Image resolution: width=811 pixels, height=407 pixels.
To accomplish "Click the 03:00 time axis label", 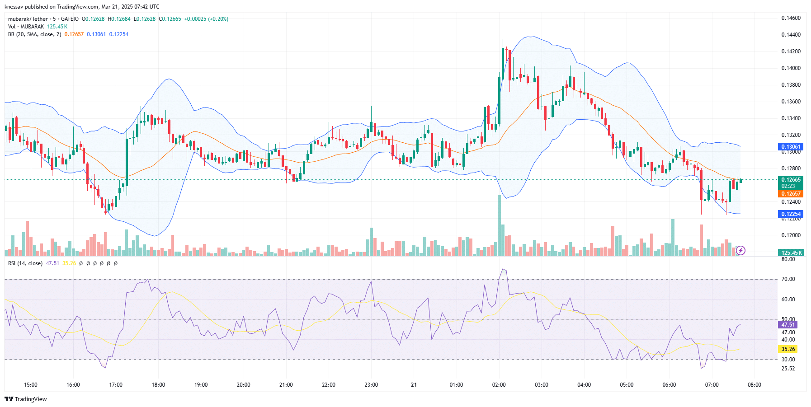I will [542, 385].
